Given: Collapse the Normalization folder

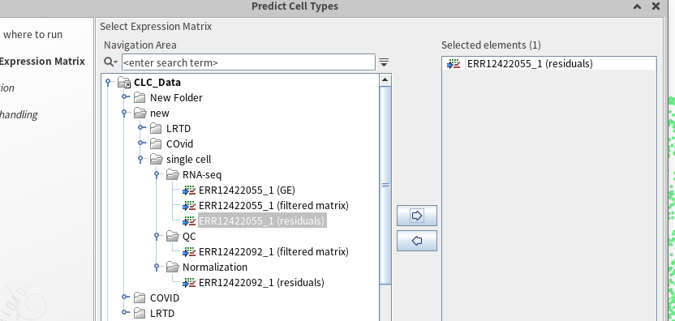Looking at the screenshot, I should click(157, 267).
